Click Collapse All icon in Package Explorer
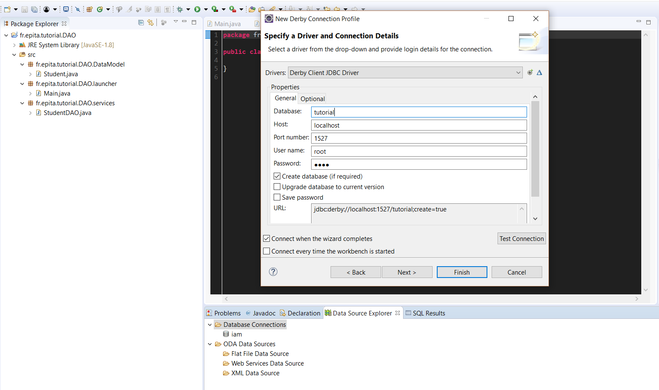Viewport: 659px width, 390px height. point(141,22)
